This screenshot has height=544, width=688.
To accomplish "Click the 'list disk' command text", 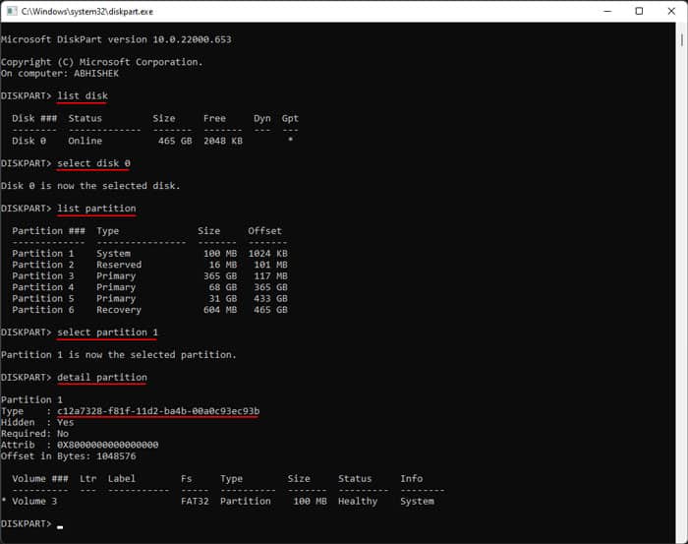I will click(x=82, y=95).
